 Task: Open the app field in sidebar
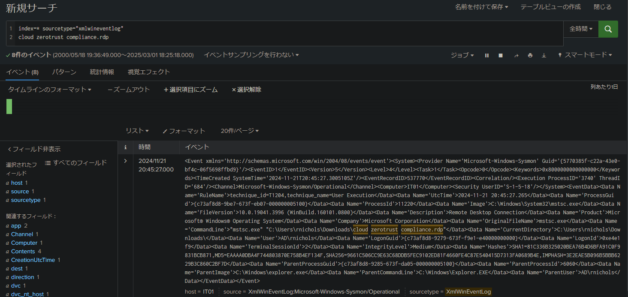pos(16,225)
